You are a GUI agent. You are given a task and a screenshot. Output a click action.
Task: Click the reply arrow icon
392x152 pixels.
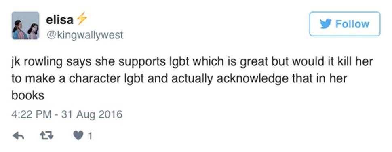click(18, 136)
